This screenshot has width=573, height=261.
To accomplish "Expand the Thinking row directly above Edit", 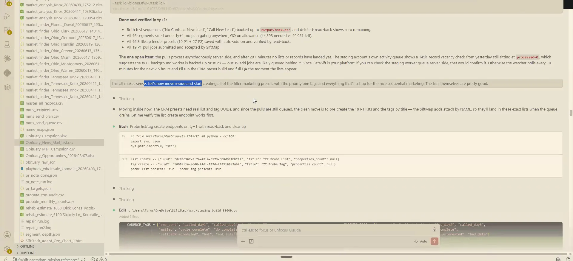I will (126, 200).
